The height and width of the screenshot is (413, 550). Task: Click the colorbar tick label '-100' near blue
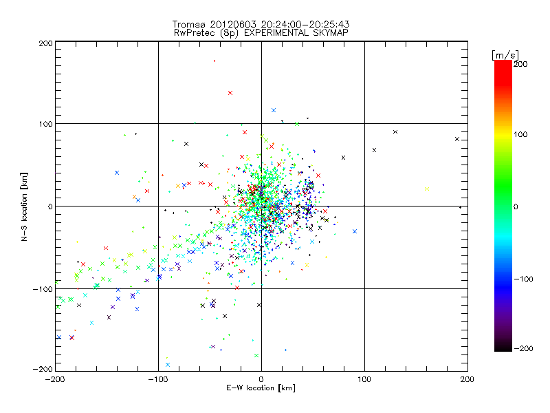pos(523,279)
